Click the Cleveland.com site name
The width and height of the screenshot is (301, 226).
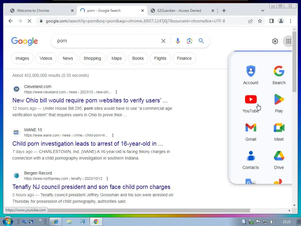(x=38, y=87)
